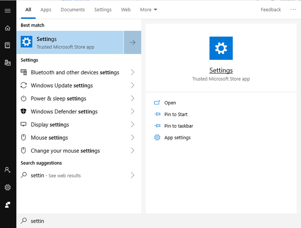Image resolution: width=301 pixels, height=228 pixels.
Task: Expand the Settings best match arrow
Action: click(x=132, y=42)
